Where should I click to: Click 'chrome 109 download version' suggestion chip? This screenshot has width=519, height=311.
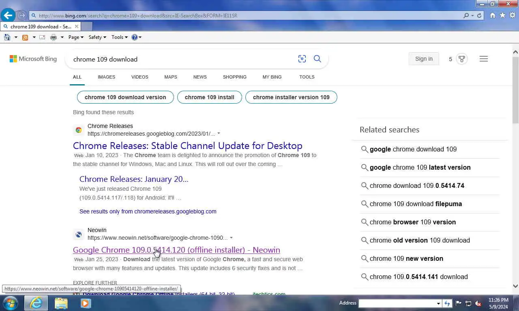click(x=125, y=97)
